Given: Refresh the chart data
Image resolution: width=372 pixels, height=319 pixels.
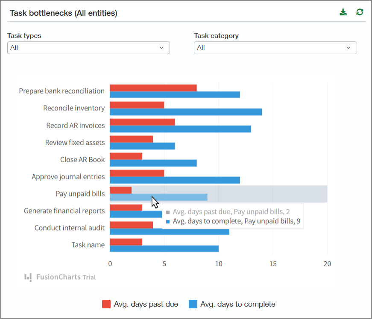Looking at the screenshot, I should (360, 12).
